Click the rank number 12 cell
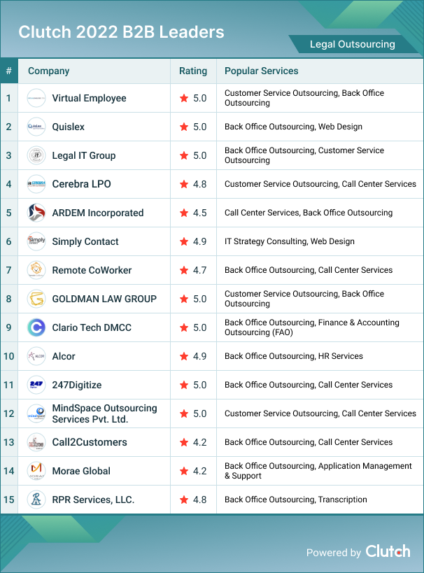The width and height of the screenshot is (424, 573). tap(9, 413)
